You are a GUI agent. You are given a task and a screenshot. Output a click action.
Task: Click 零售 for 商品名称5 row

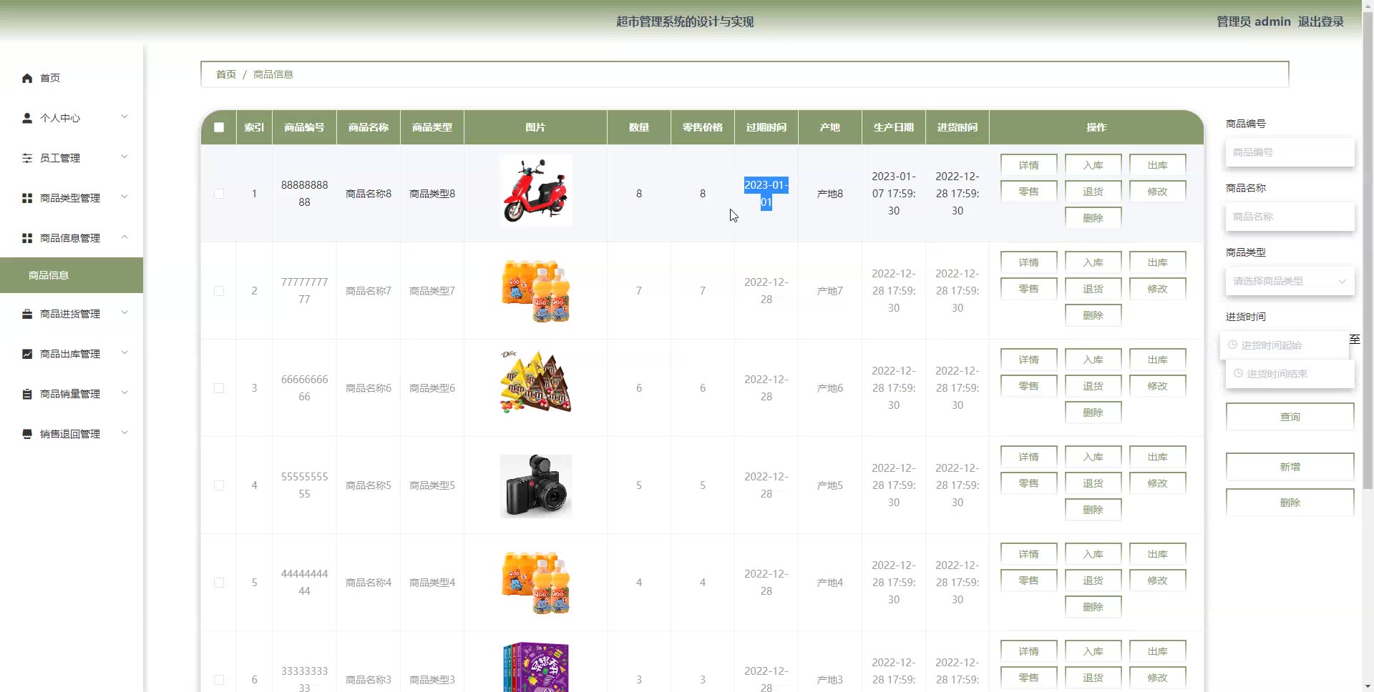[x=1028, y=483]
